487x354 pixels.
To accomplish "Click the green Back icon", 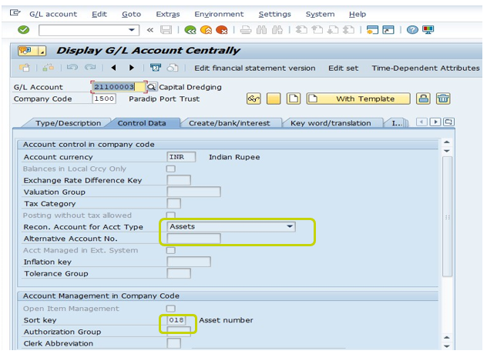I will coord(190,30).
